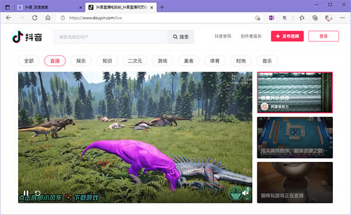Switch to the 抖音 search tab
This screenshot has height=215, width=351.
tap(49, 8)
